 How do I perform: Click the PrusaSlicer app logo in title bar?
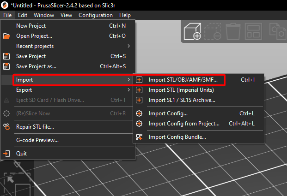point(5,5)
